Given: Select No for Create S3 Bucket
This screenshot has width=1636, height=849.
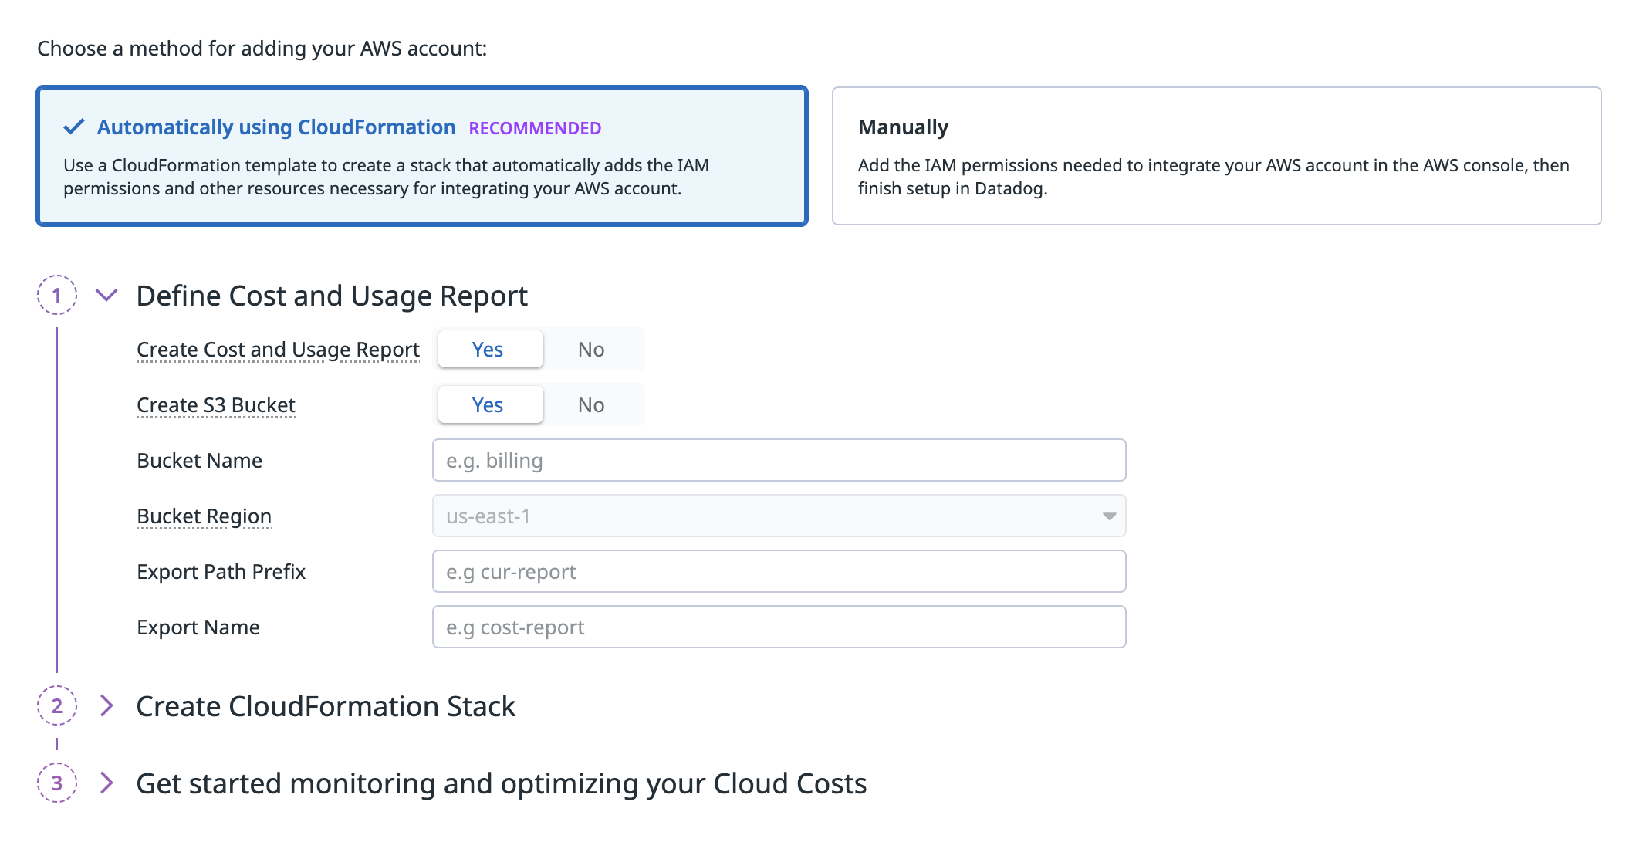Looking at the screenshot, I should [x=591, y=405].
